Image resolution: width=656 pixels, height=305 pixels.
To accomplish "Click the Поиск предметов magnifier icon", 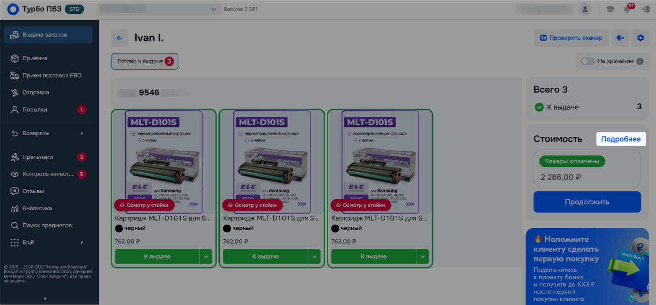I will [15, 226].
